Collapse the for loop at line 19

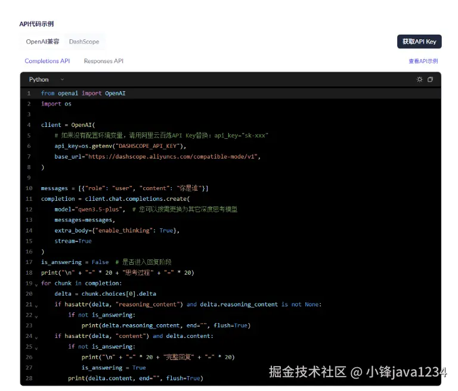[36, 284]
